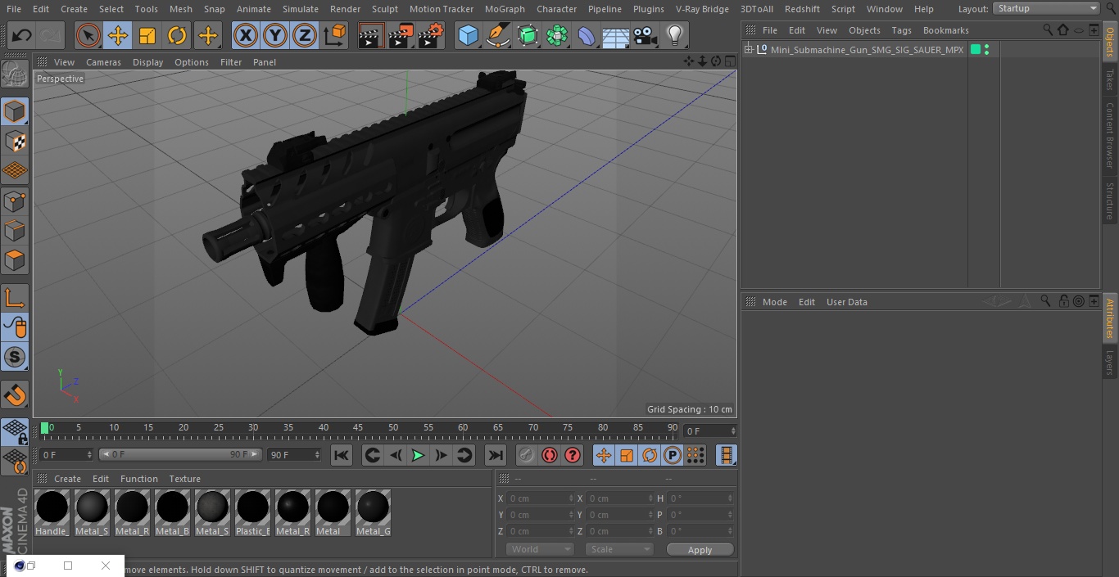This screenshot has height=577, width=1119.
Task: Switch to Polygons mode
Action: point(15,260)
